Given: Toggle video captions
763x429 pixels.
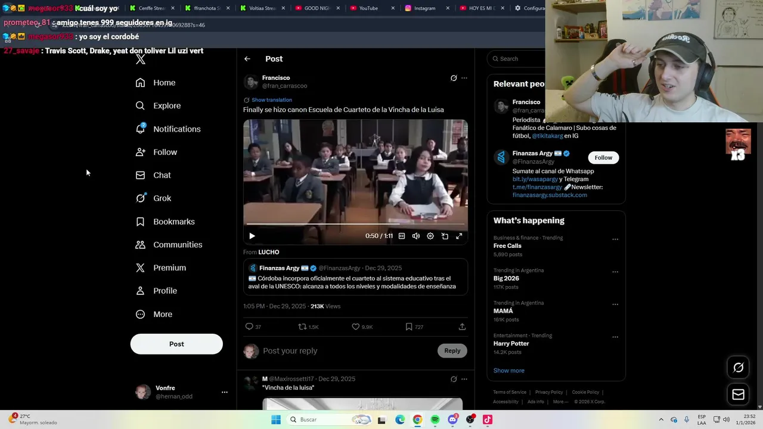Looking at the screenshot, I should click(x=402, y=237).
